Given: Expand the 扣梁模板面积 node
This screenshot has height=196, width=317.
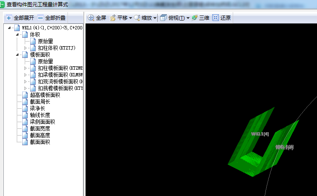Looking at the screenshot, I should [x=25, y=75].
